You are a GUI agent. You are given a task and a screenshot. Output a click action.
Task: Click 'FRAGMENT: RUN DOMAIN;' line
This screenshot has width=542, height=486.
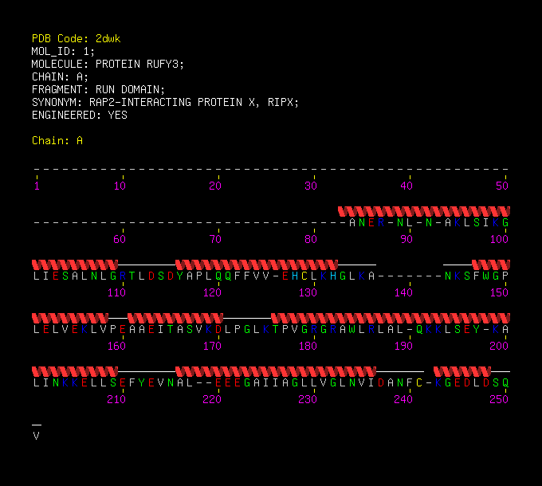(x=99, y=89)
